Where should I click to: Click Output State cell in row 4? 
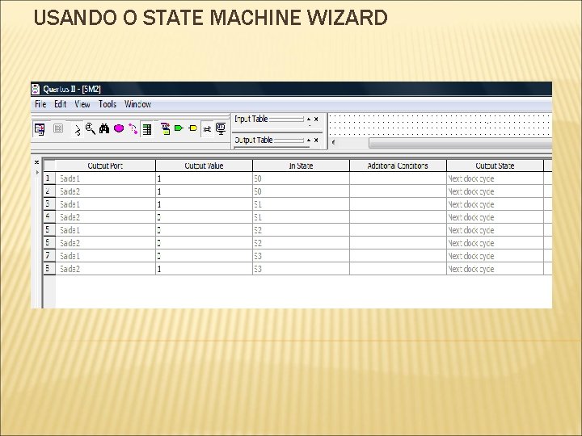coord(496,217)
